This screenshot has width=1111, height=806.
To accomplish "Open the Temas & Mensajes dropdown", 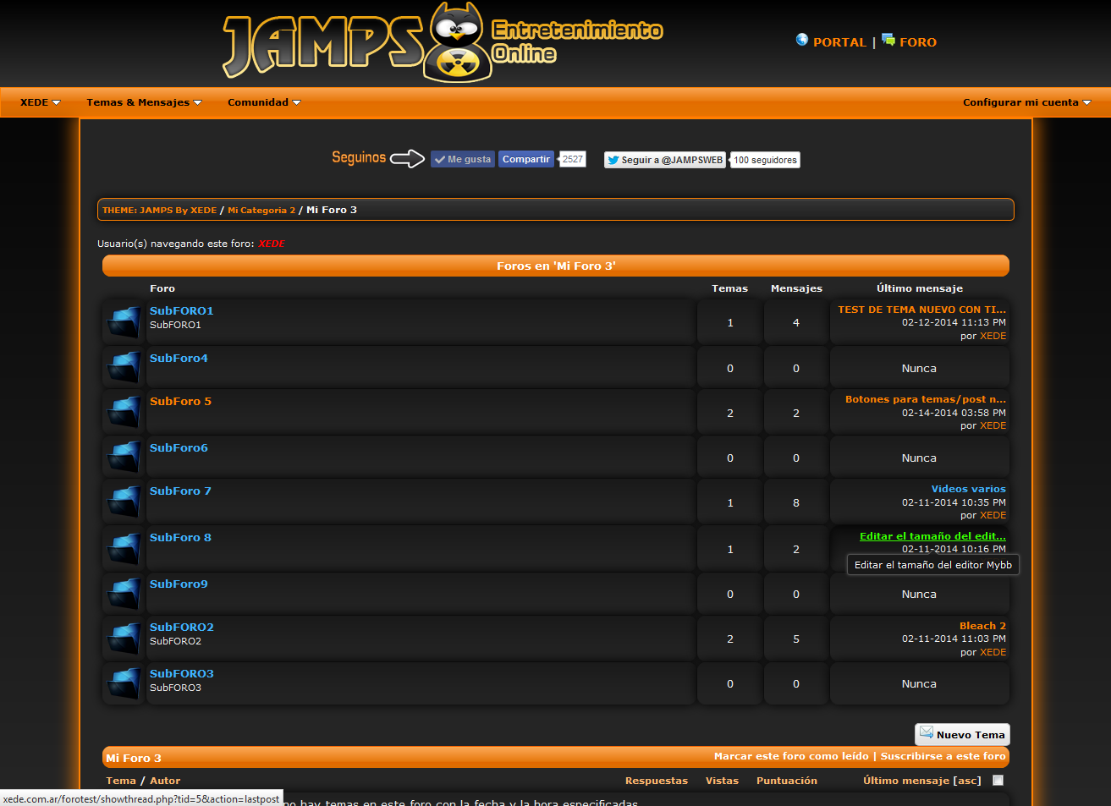I will pos(144,102).
